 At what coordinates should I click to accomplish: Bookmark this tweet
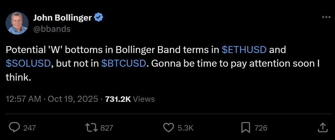246,128
